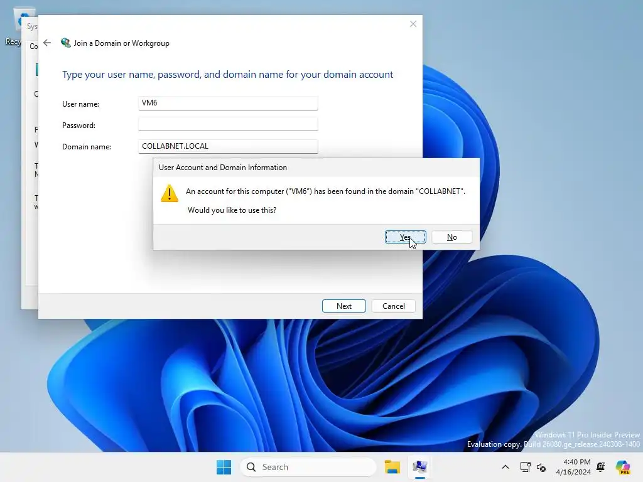Decline with the No button
The image size is (643, 482).
[451, 237]
